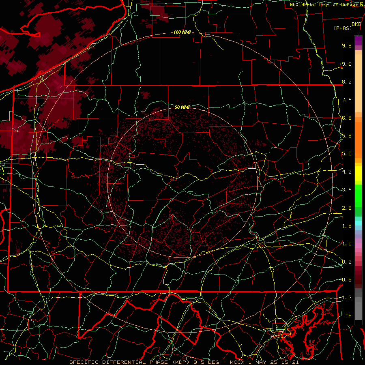Click the [PHAS] units label

(x=343, y=28)
